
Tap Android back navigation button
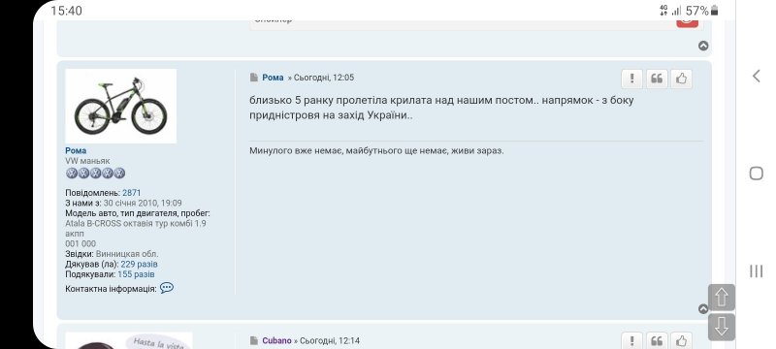pyautogui.click(x=757, y=76)
